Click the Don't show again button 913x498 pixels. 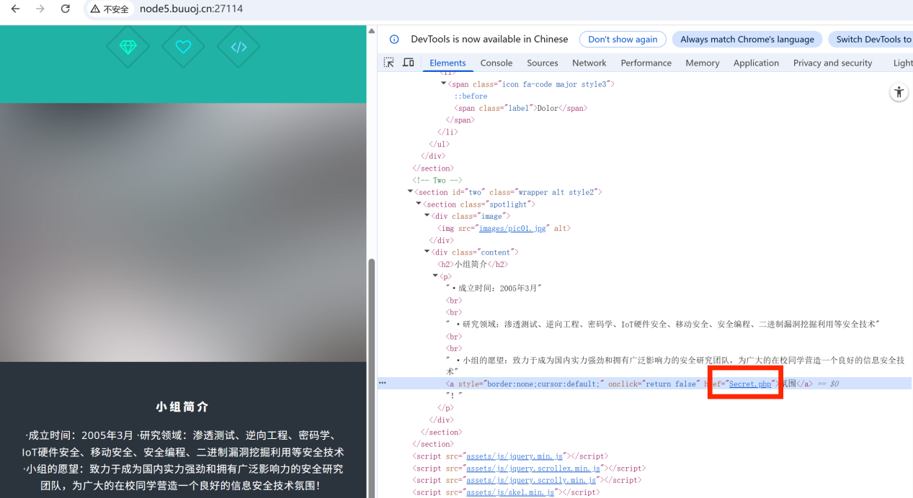(623, 40)
